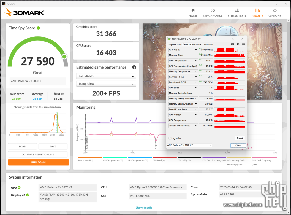This screenshot has height=215, width=291.
Task: Toggle GPU Temperature (°C) legend color bar
Action: click(x=140, y=157)
